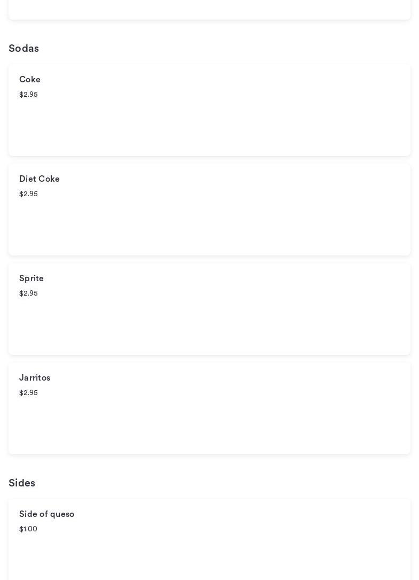Click empty space inside the Sprite card

[x=214, y=324]
